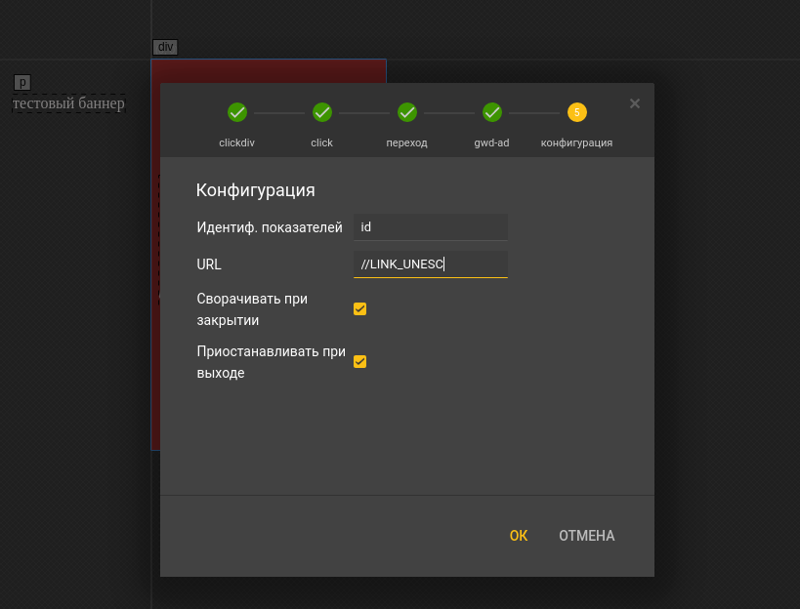Select the p element tag on canvas

pyautogui.click(x=22, y=83)
